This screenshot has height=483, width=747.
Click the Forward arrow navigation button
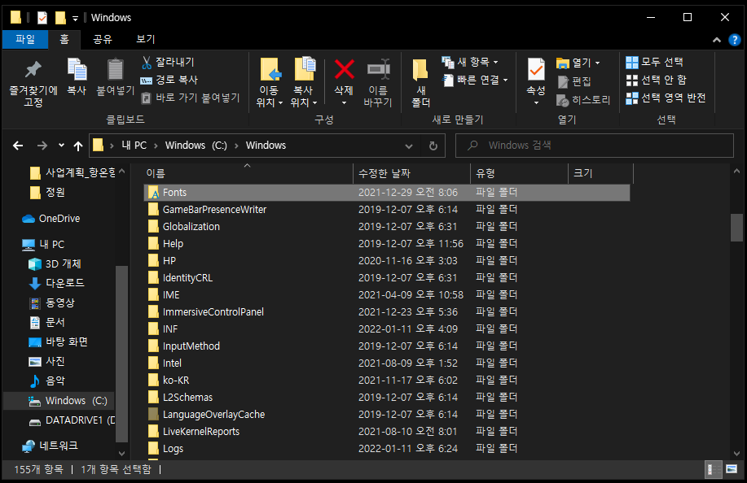pos(42,146)
